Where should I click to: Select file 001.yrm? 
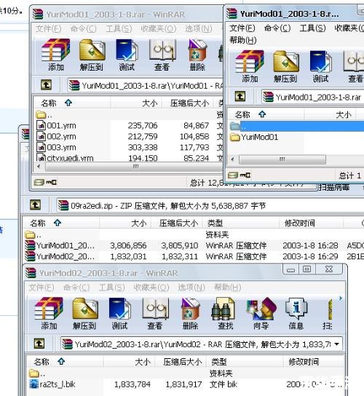pyautogui.click(x=57, y=125)
